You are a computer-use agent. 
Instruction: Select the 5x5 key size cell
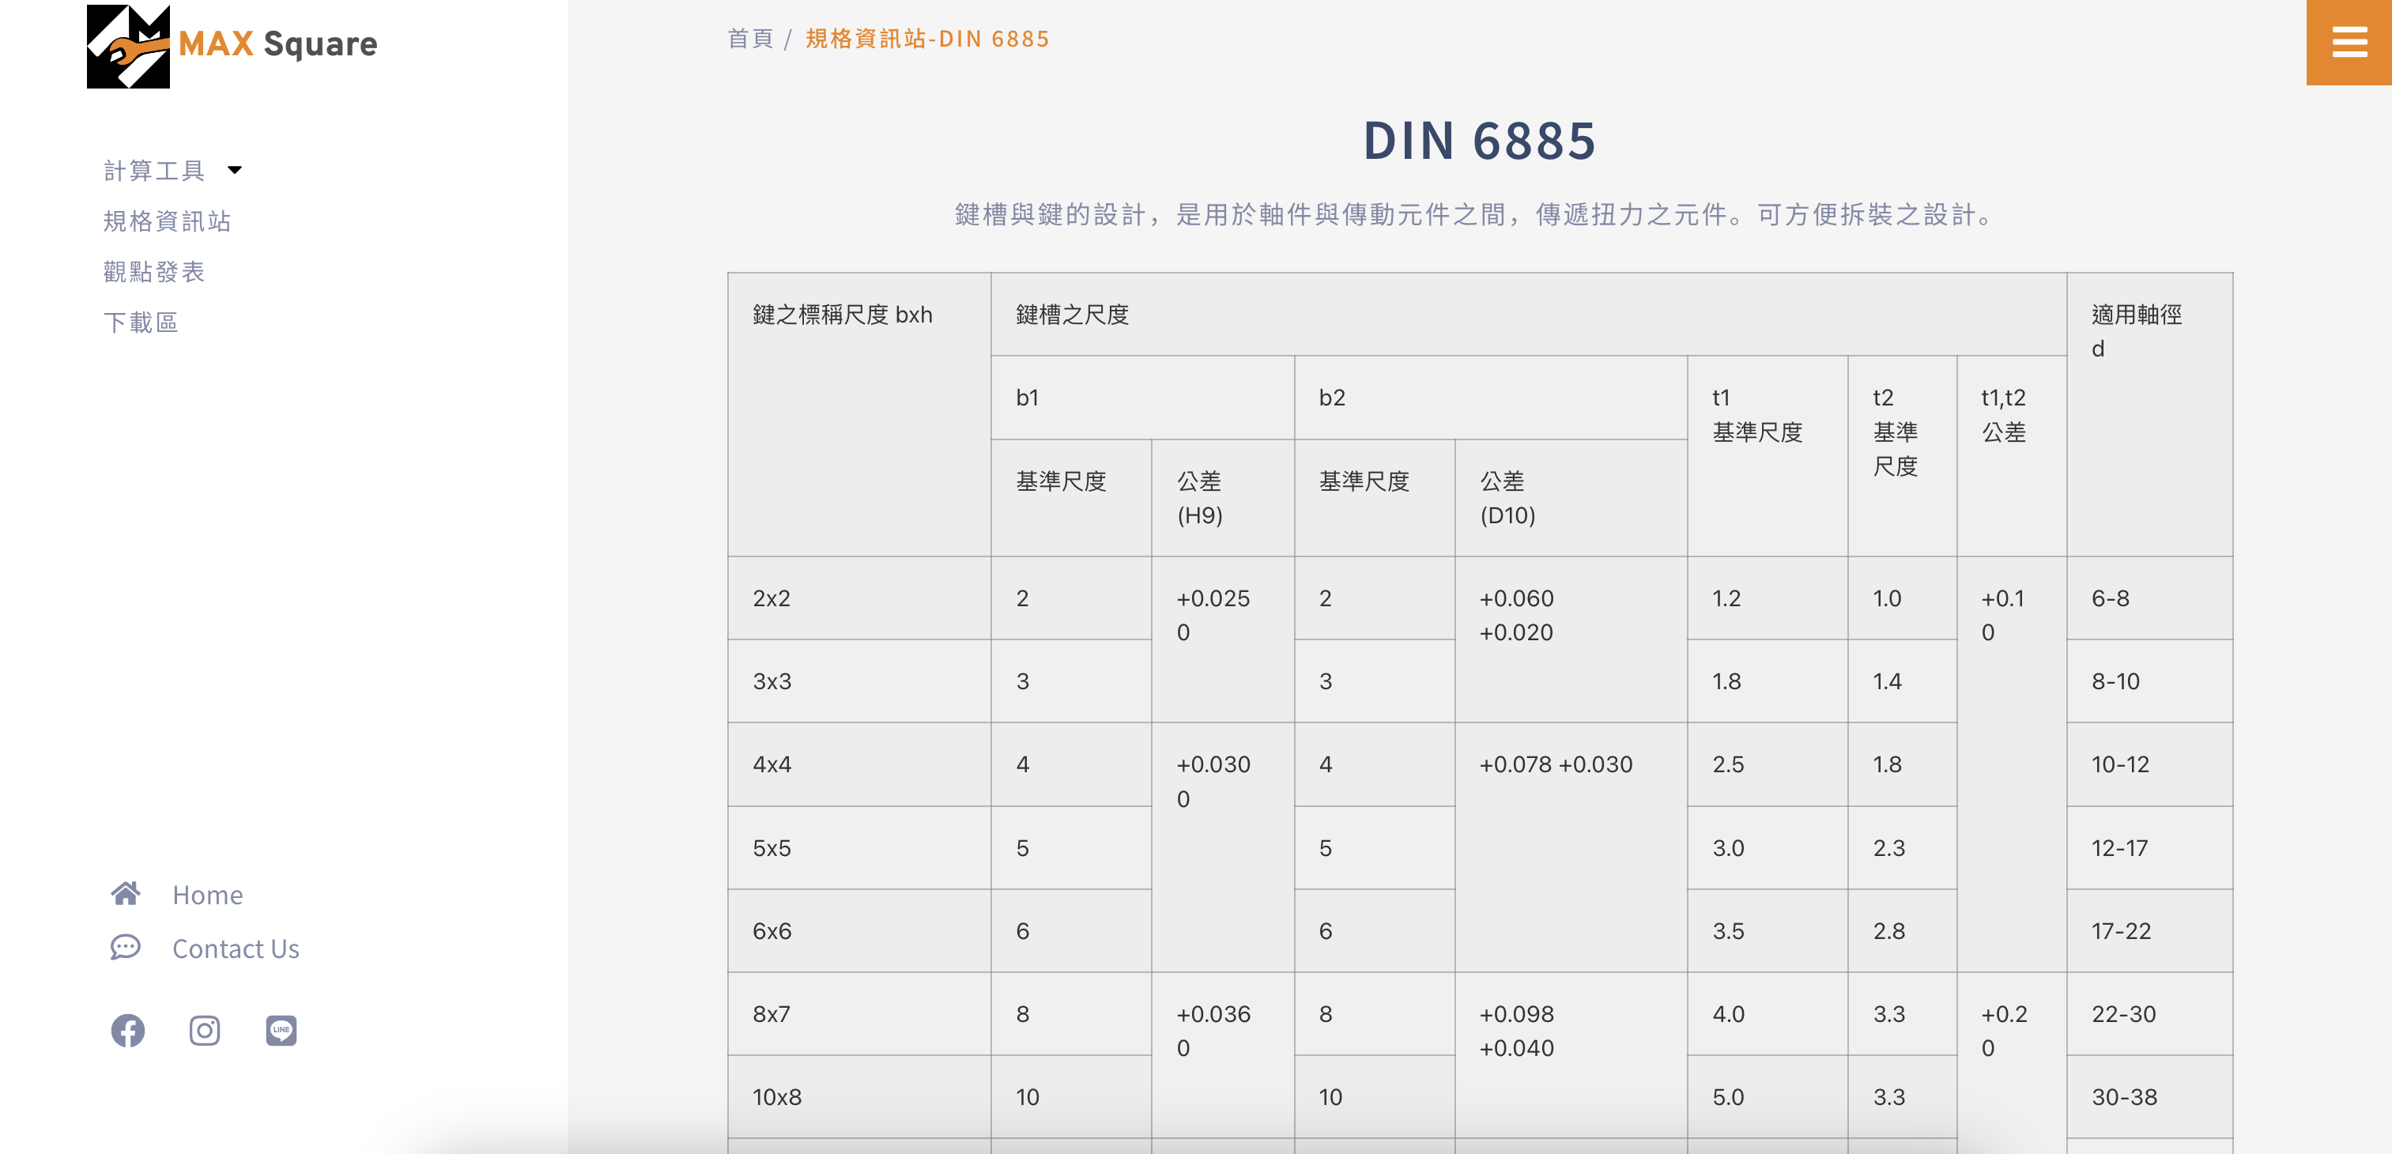coord(859,847)
